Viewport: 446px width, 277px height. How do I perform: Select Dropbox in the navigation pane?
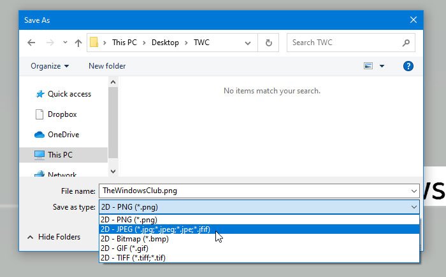tap(62, 114)
